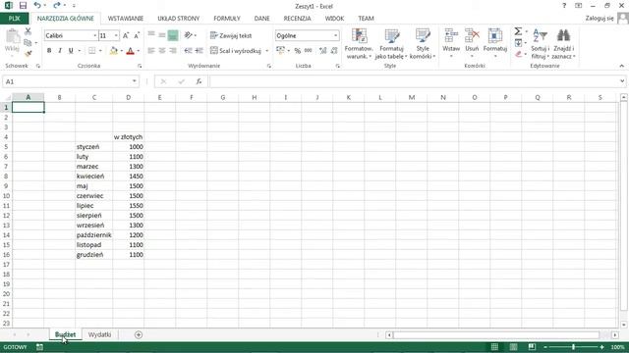Apply the thousands separator style
The image size is (629, 353).
coord(308,51)
